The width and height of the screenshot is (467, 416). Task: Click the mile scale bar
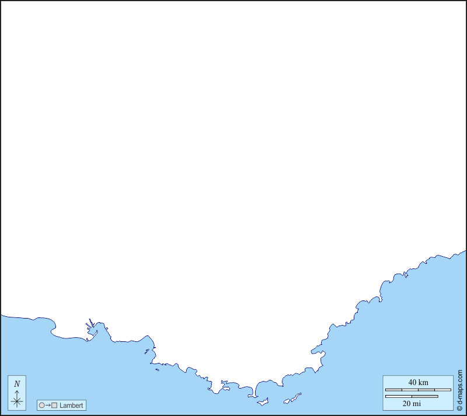point(412,397)
